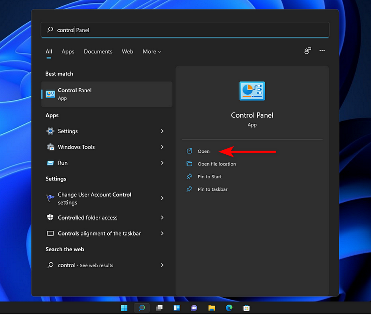
Task: Open File Explorer from the taskbar
Action: tap(211, 307)
